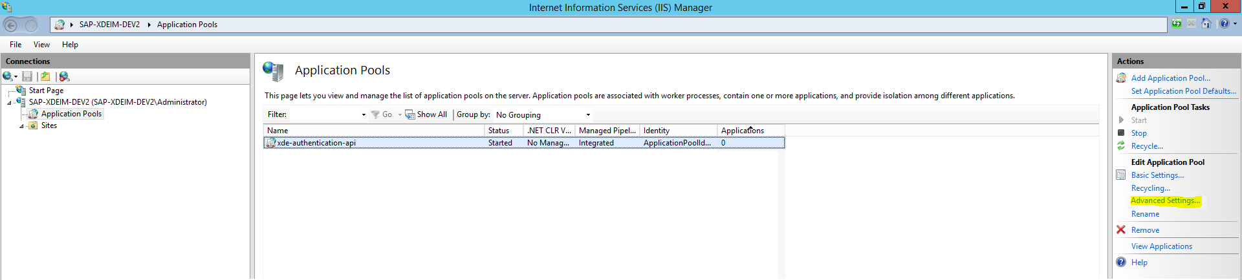Click the Sites folder icon
Viewport: 1242px width, 280px height.
point(33,125)
